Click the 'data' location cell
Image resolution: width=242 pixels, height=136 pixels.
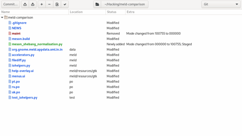(73, 49)
